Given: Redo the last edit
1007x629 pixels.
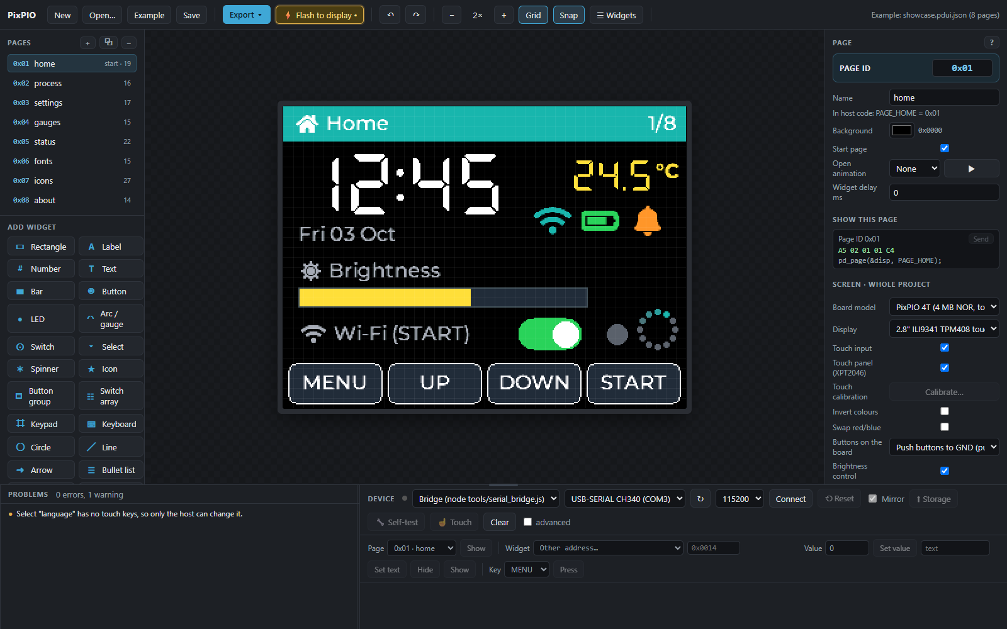Looking at the screenshot, I should [x=416, y=15].
